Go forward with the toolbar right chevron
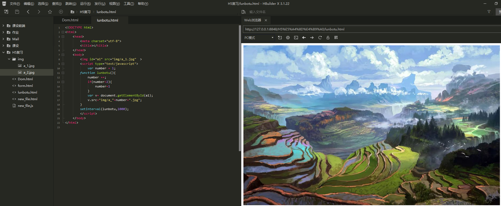The image size is (501, 206). [39, 12]
